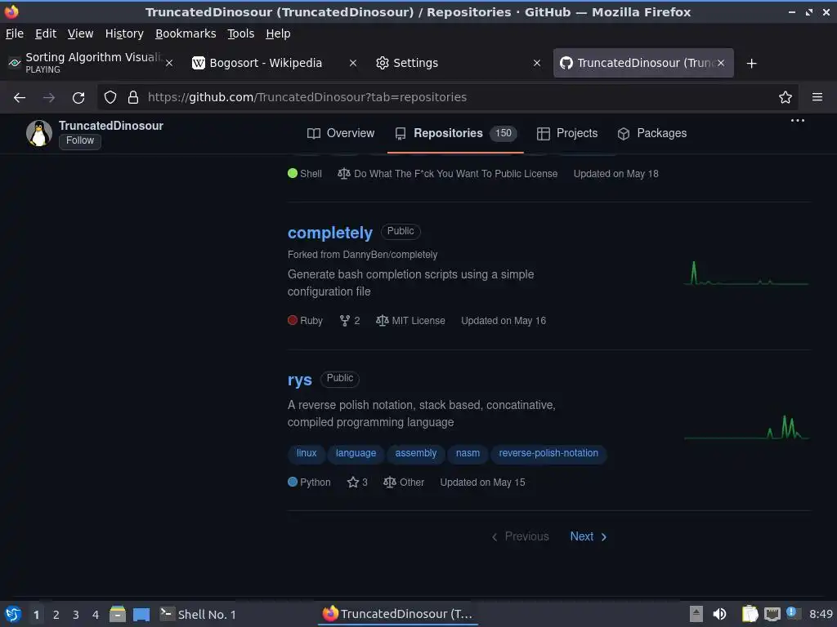837x627 pixels.
Task: Bookmark this page with the star icon
Action: point(786,98)
